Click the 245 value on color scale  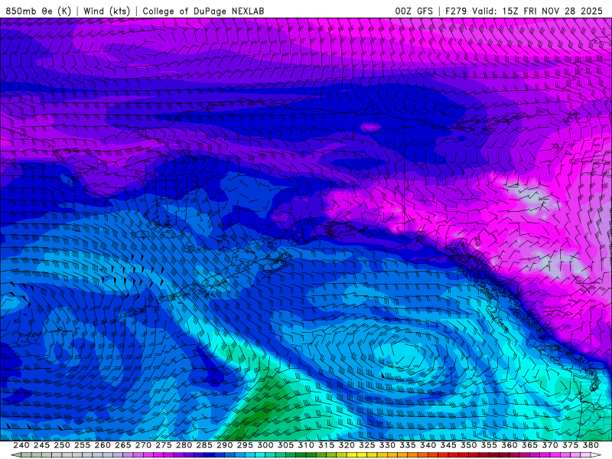coord(41,445)
